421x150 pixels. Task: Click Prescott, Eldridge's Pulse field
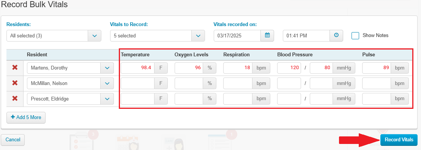pyautogui.click(x=377, y=99)
